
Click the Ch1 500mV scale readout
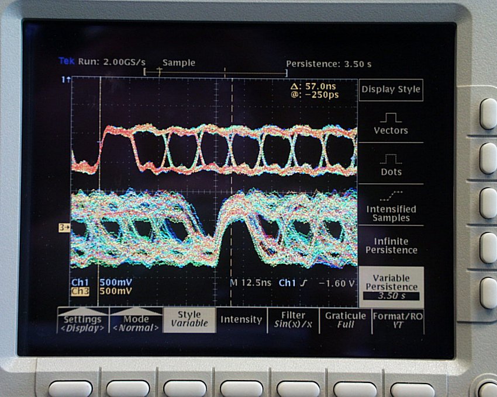click(x=101, y=283)
